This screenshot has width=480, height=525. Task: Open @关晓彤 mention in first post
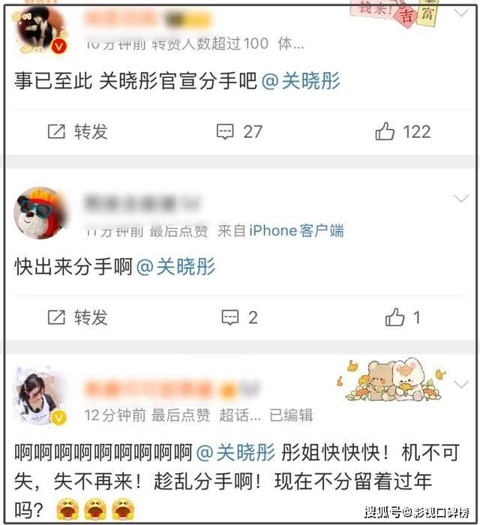[301, 81]
